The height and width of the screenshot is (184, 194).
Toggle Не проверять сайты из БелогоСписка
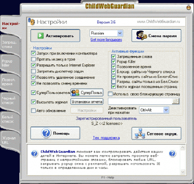click(x=113, y=76)
